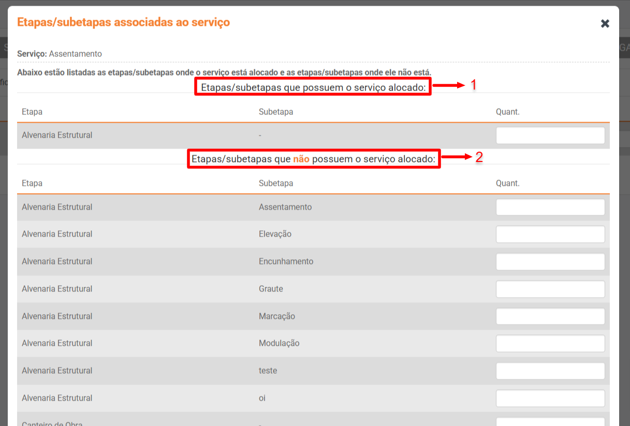The image size is (630, 426).
Task: Click the orange 'não' word in section heading
Action: coord(301,159)
